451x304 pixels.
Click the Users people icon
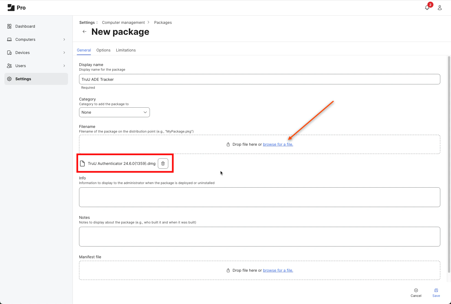[9, 66]
